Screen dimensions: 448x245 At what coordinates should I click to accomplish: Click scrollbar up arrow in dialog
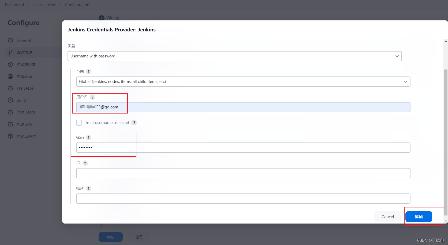tap(446, 41)
